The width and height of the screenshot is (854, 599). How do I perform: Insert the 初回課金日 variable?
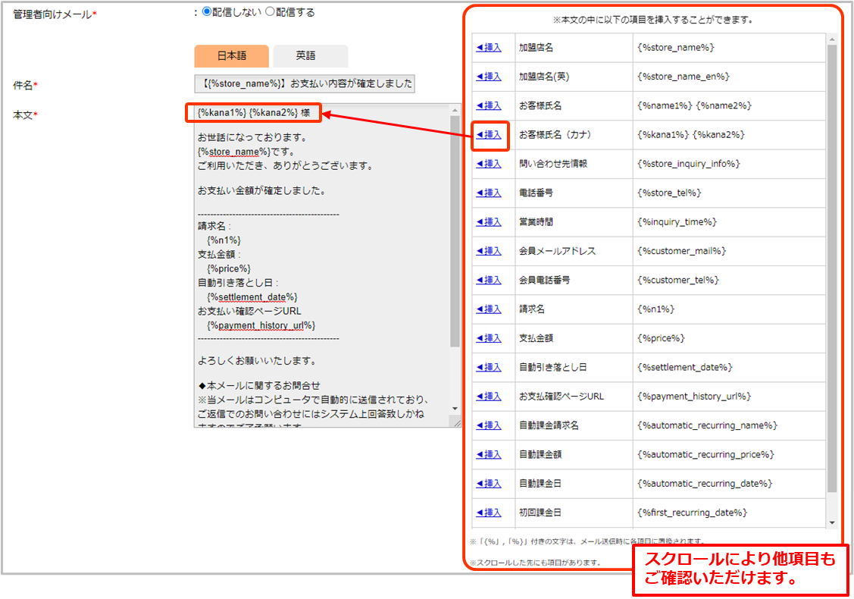click(x=489, y=513)
